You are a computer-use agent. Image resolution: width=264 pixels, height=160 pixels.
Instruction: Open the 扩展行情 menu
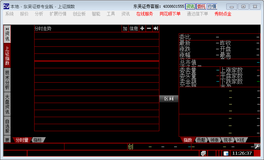58,14
